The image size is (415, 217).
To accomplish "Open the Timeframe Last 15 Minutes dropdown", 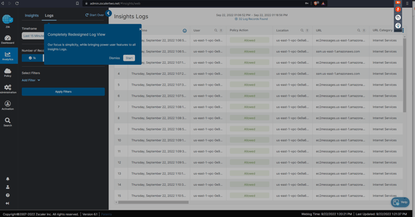I will click(33, 36).
